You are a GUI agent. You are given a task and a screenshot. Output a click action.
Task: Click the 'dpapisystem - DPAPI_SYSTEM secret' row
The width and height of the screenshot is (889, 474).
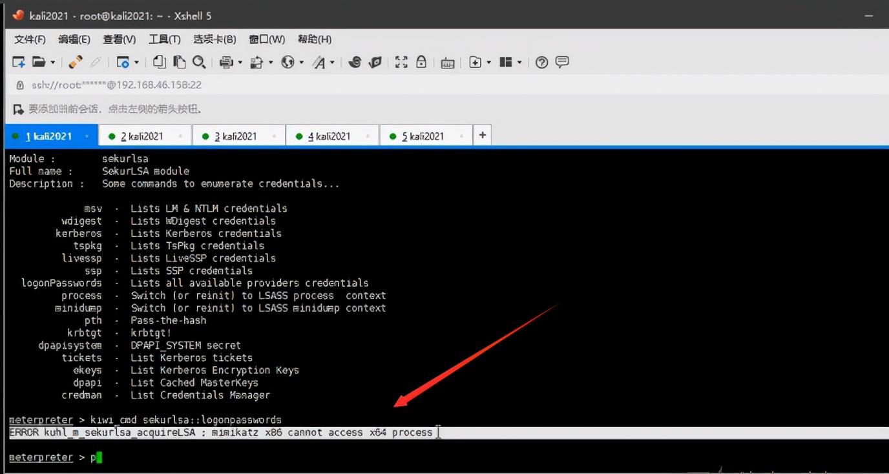[x=140, y=345]
